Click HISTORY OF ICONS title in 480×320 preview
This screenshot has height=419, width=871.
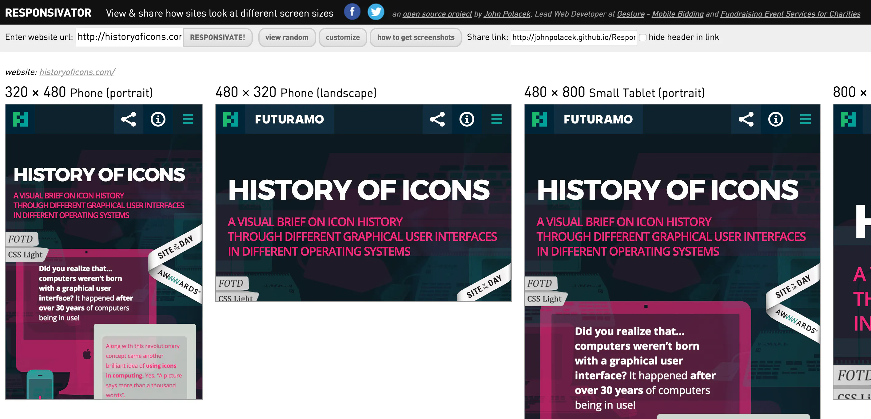(359, 190)
